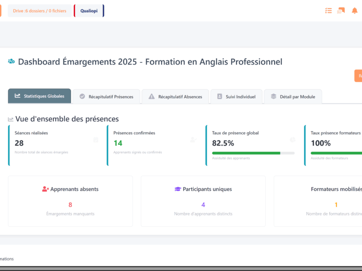This screenshot has width=362, height=271.
Task: Click the faint user-check icon in Présences confirmées
Action: (194, 140)
